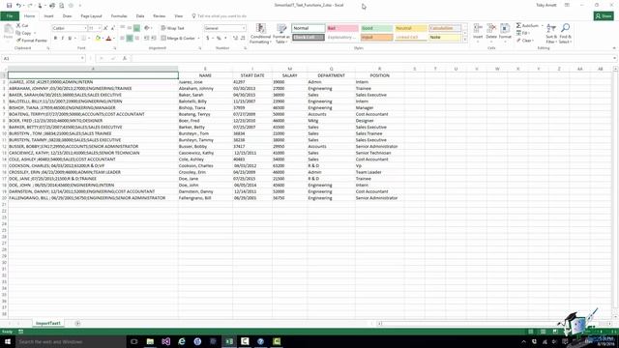Paste from the clipboard

[8, 32]
